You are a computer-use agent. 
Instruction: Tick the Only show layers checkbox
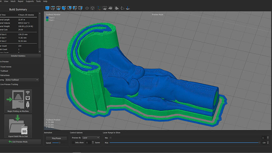[x=73, y=142]
